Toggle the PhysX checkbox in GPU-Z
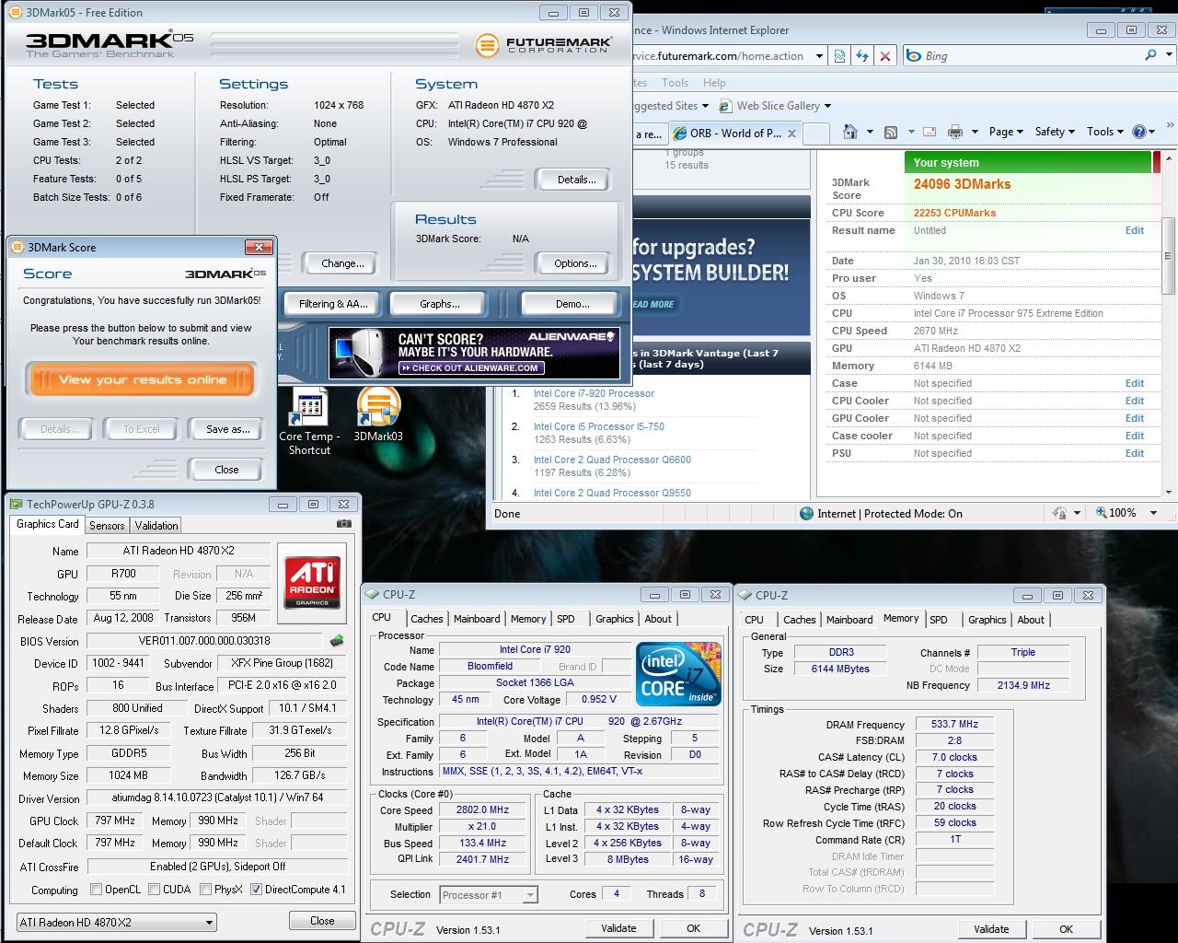This screenshot has width=1178, height=943. pos(204,890)
